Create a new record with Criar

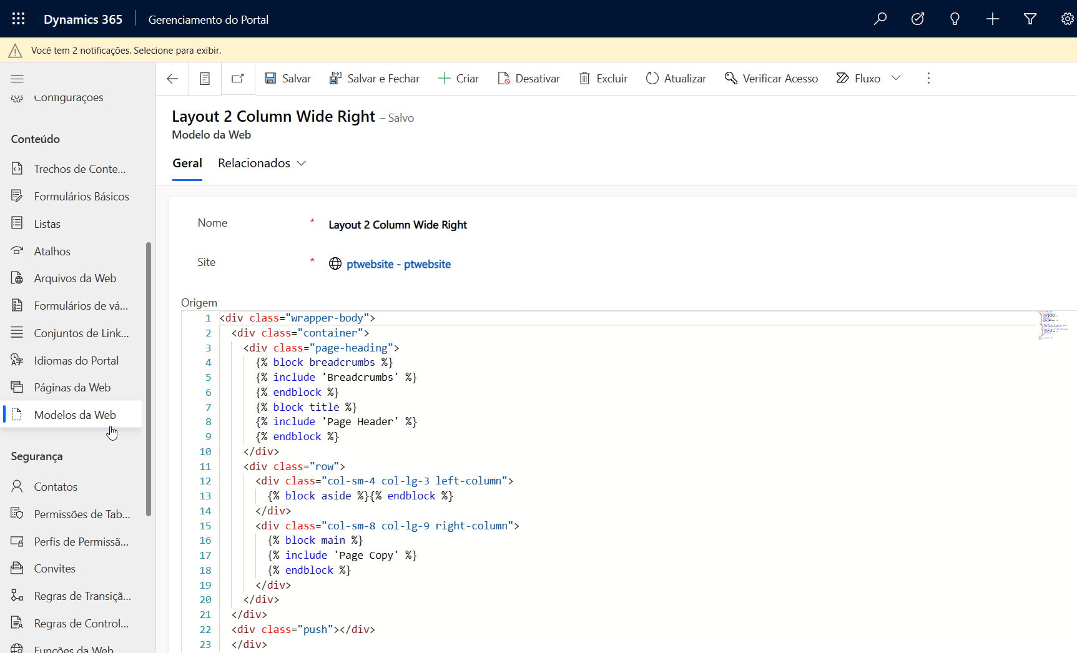pyautogui.click(x=459, y=79)
